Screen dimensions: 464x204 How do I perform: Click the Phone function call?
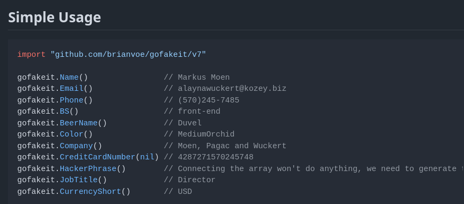[x=72, y=100]
